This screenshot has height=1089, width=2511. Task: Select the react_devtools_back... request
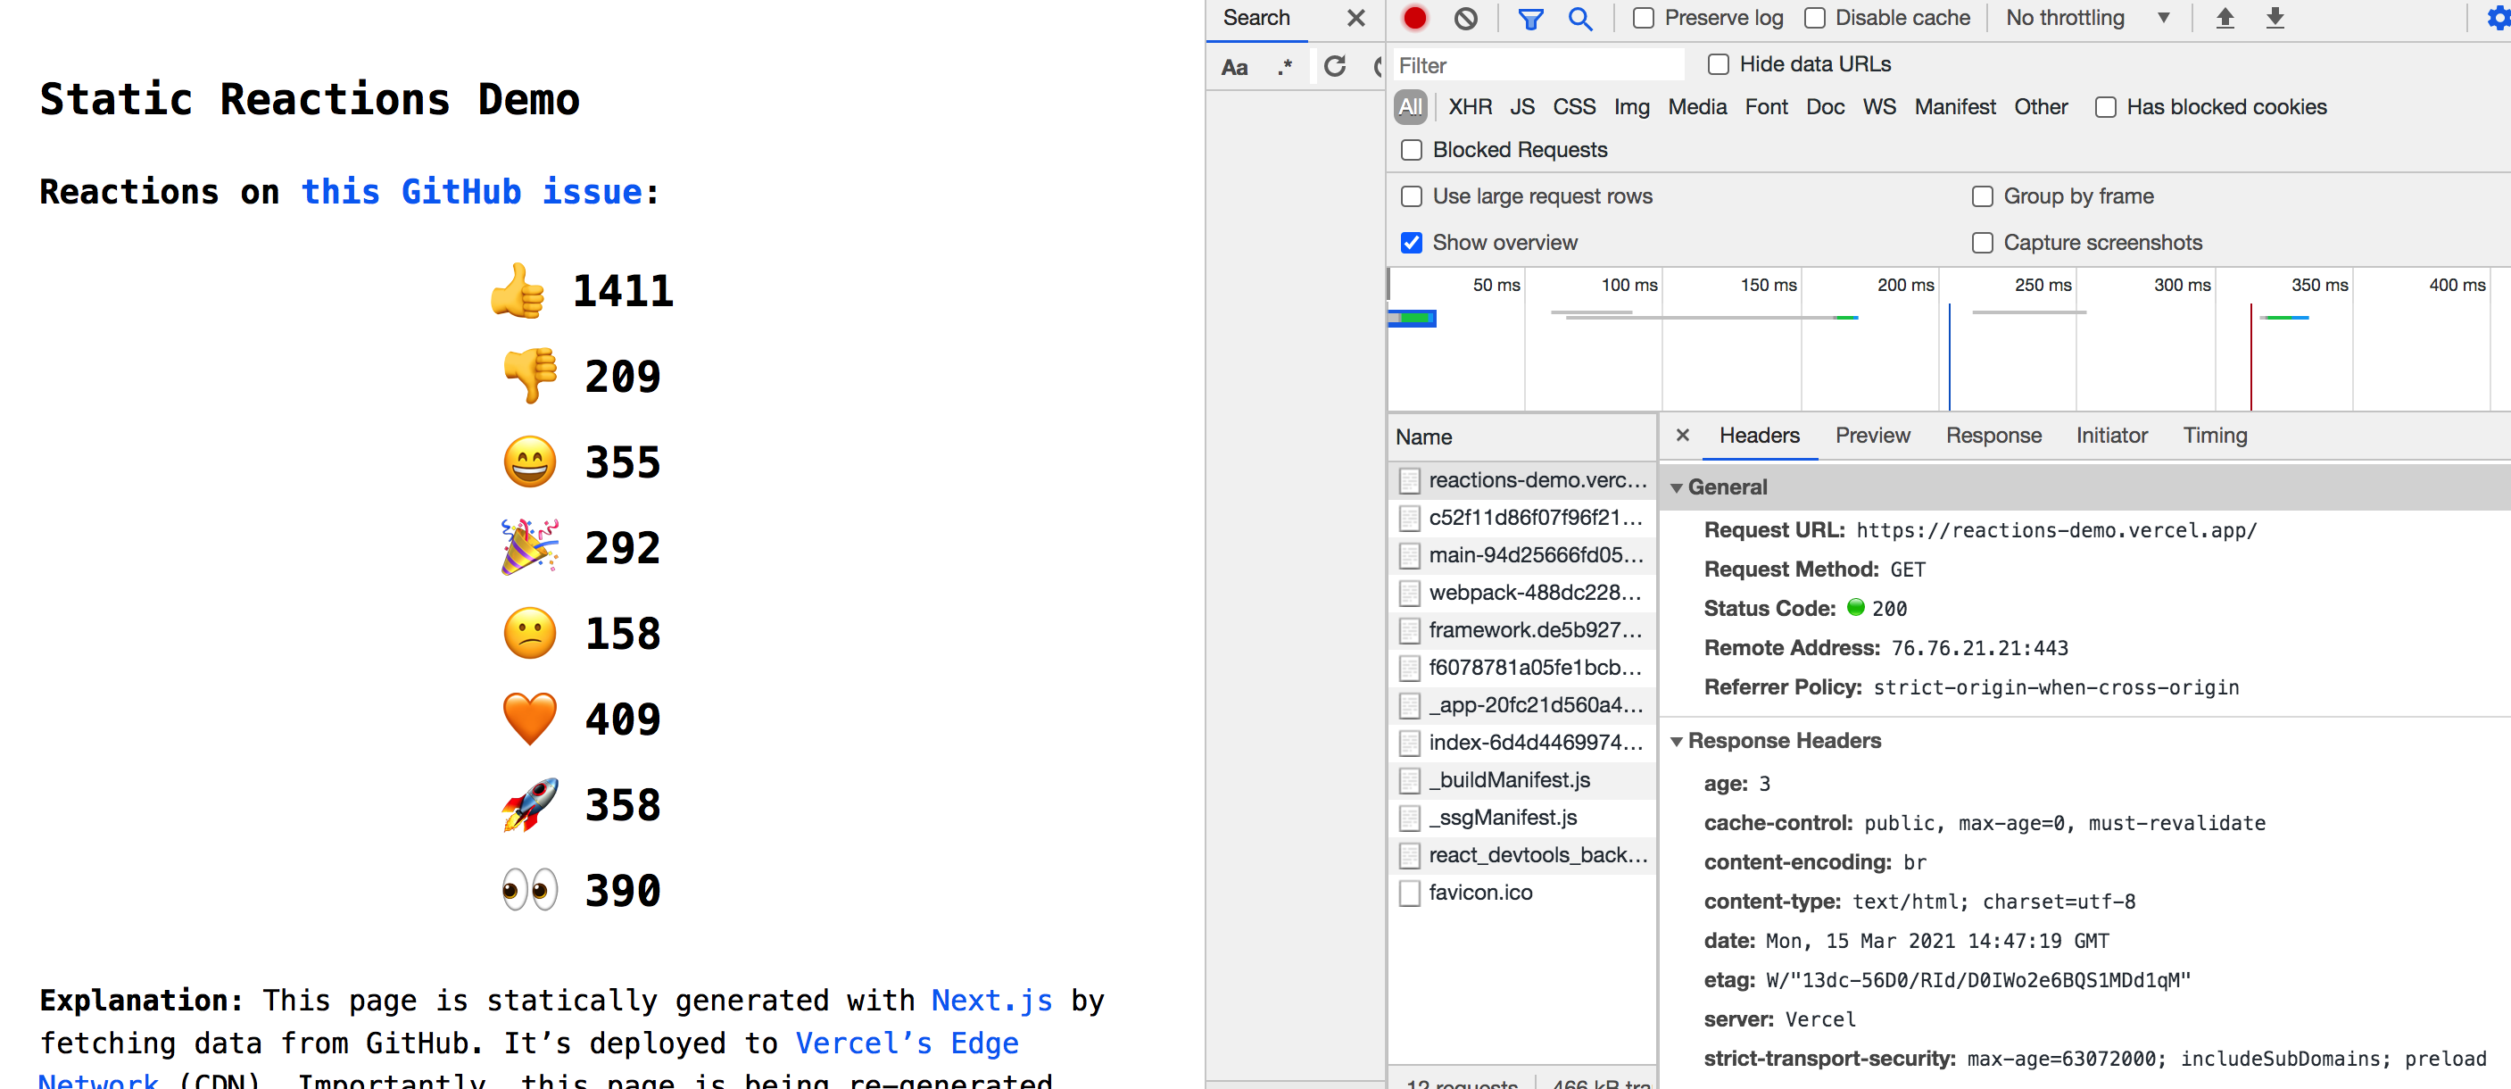click(1521, 855)
